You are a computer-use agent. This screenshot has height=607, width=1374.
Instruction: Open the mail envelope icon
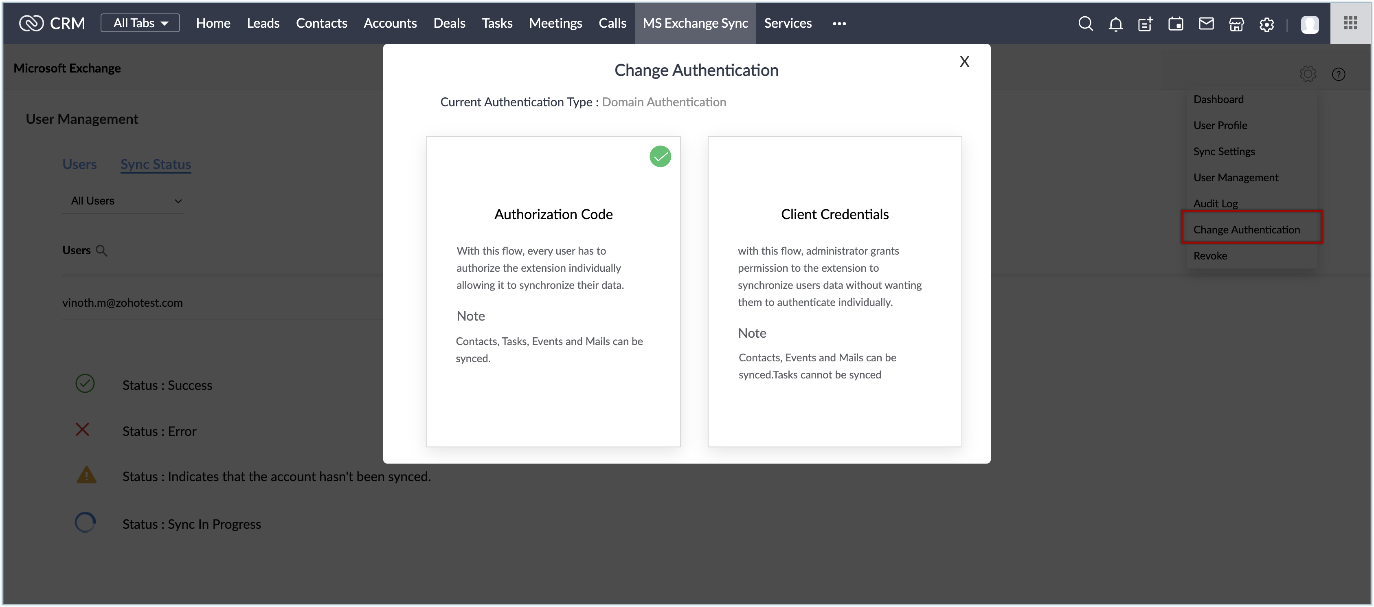click(x=1206, y=24)
